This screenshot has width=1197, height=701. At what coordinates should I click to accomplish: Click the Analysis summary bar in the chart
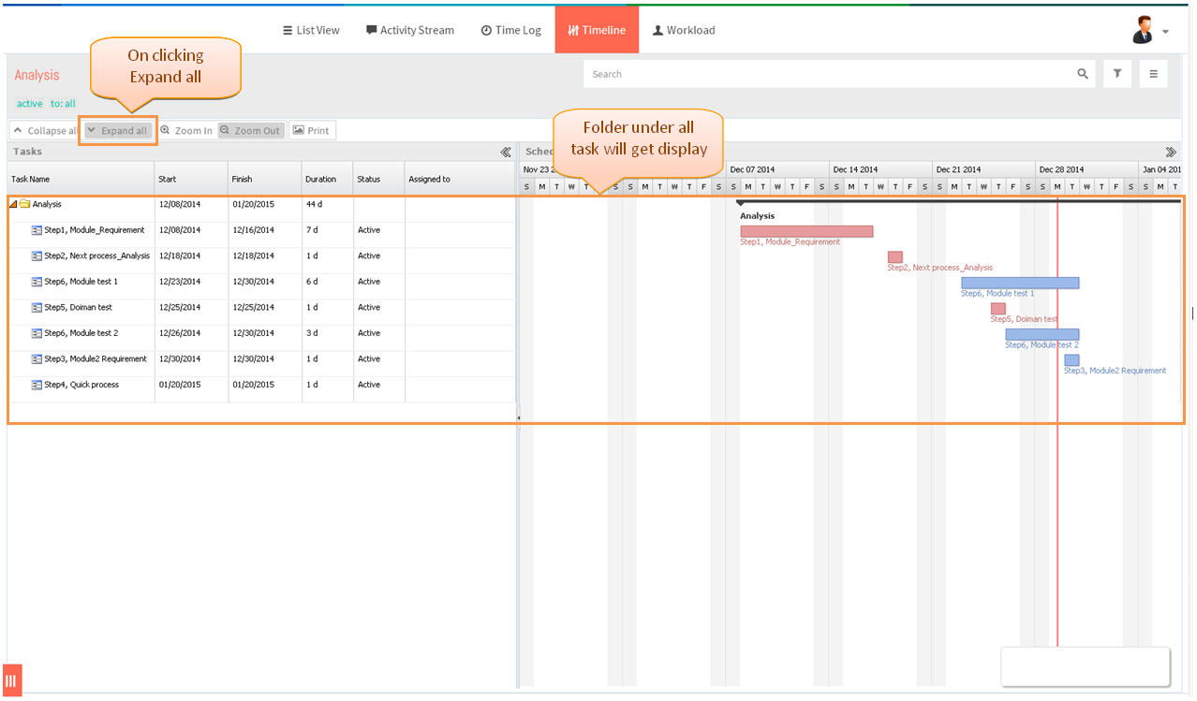pyautogui.click(x=959, y=201)
